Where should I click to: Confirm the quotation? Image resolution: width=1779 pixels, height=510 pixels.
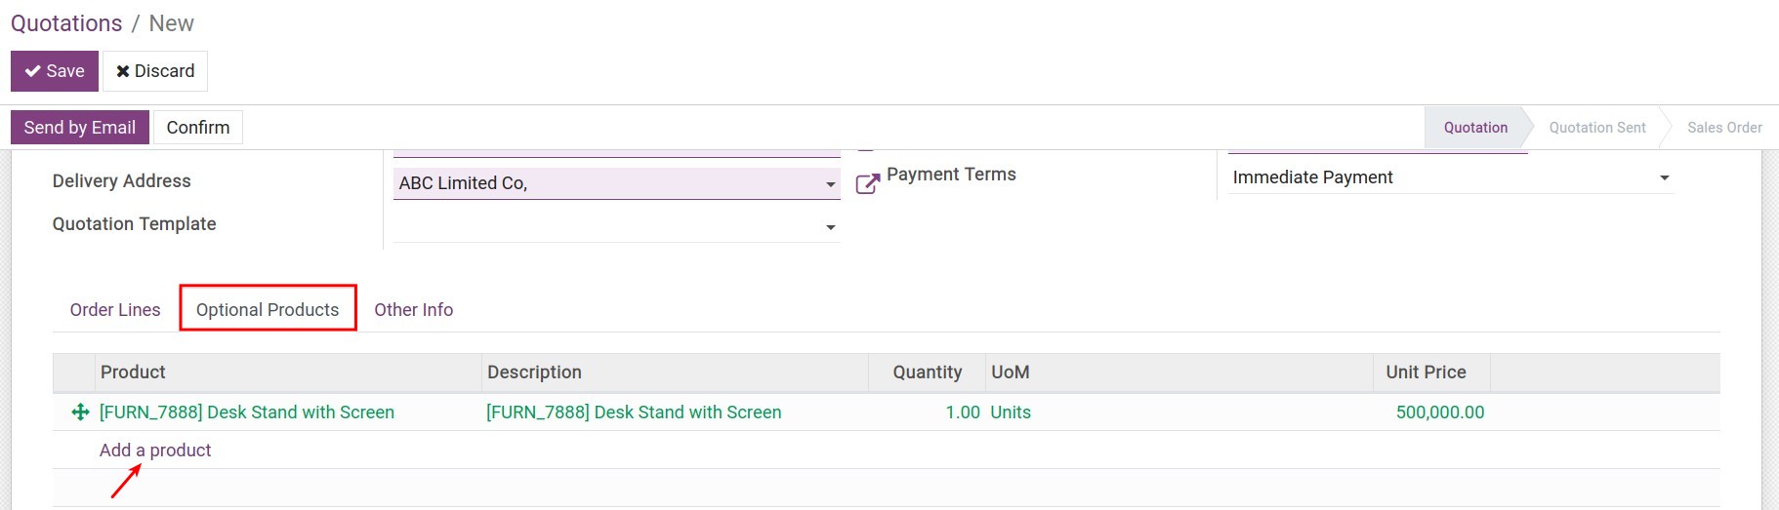click(198, 128)
